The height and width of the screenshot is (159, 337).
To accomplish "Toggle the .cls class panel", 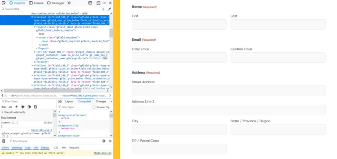I will pos(11,107).
